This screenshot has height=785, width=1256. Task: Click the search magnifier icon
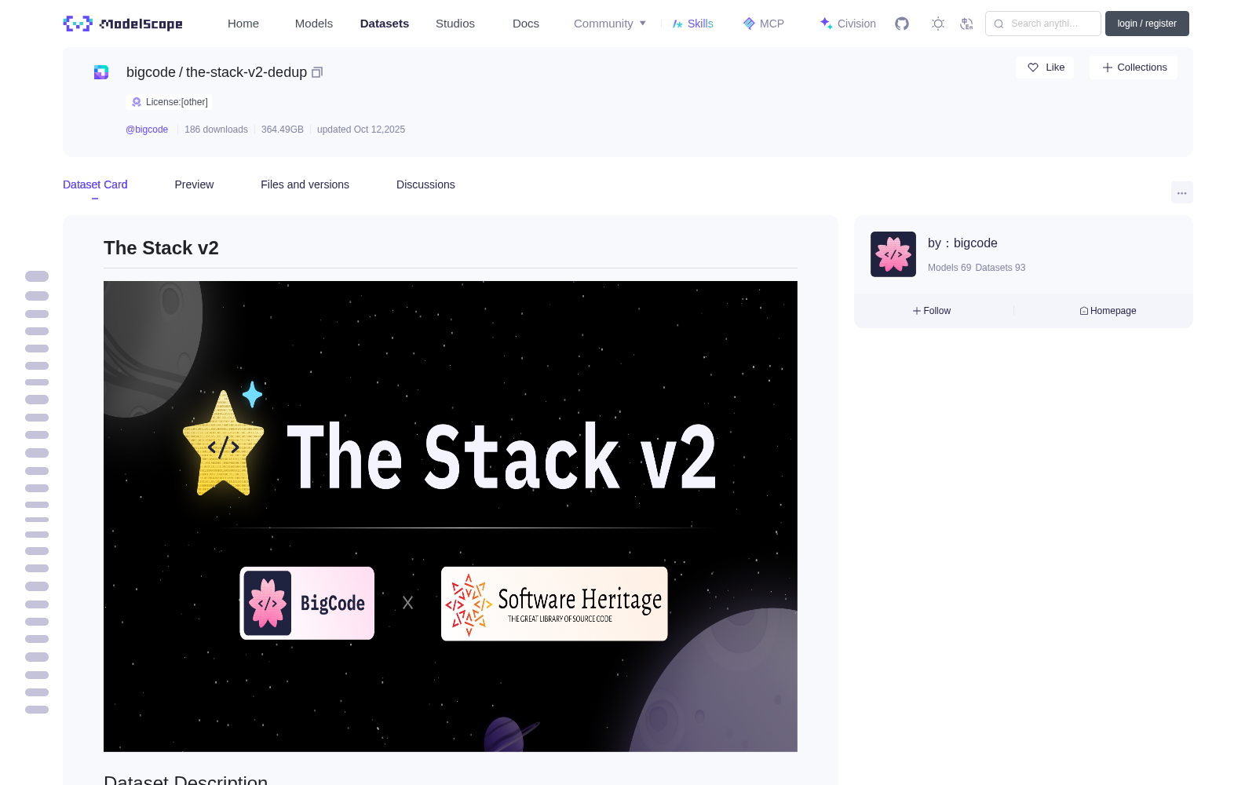[999, 24]
